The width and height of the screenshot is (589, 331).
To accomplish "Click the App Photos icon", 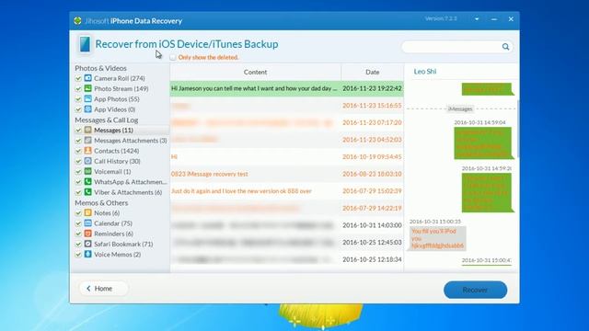I will [88, 99].
